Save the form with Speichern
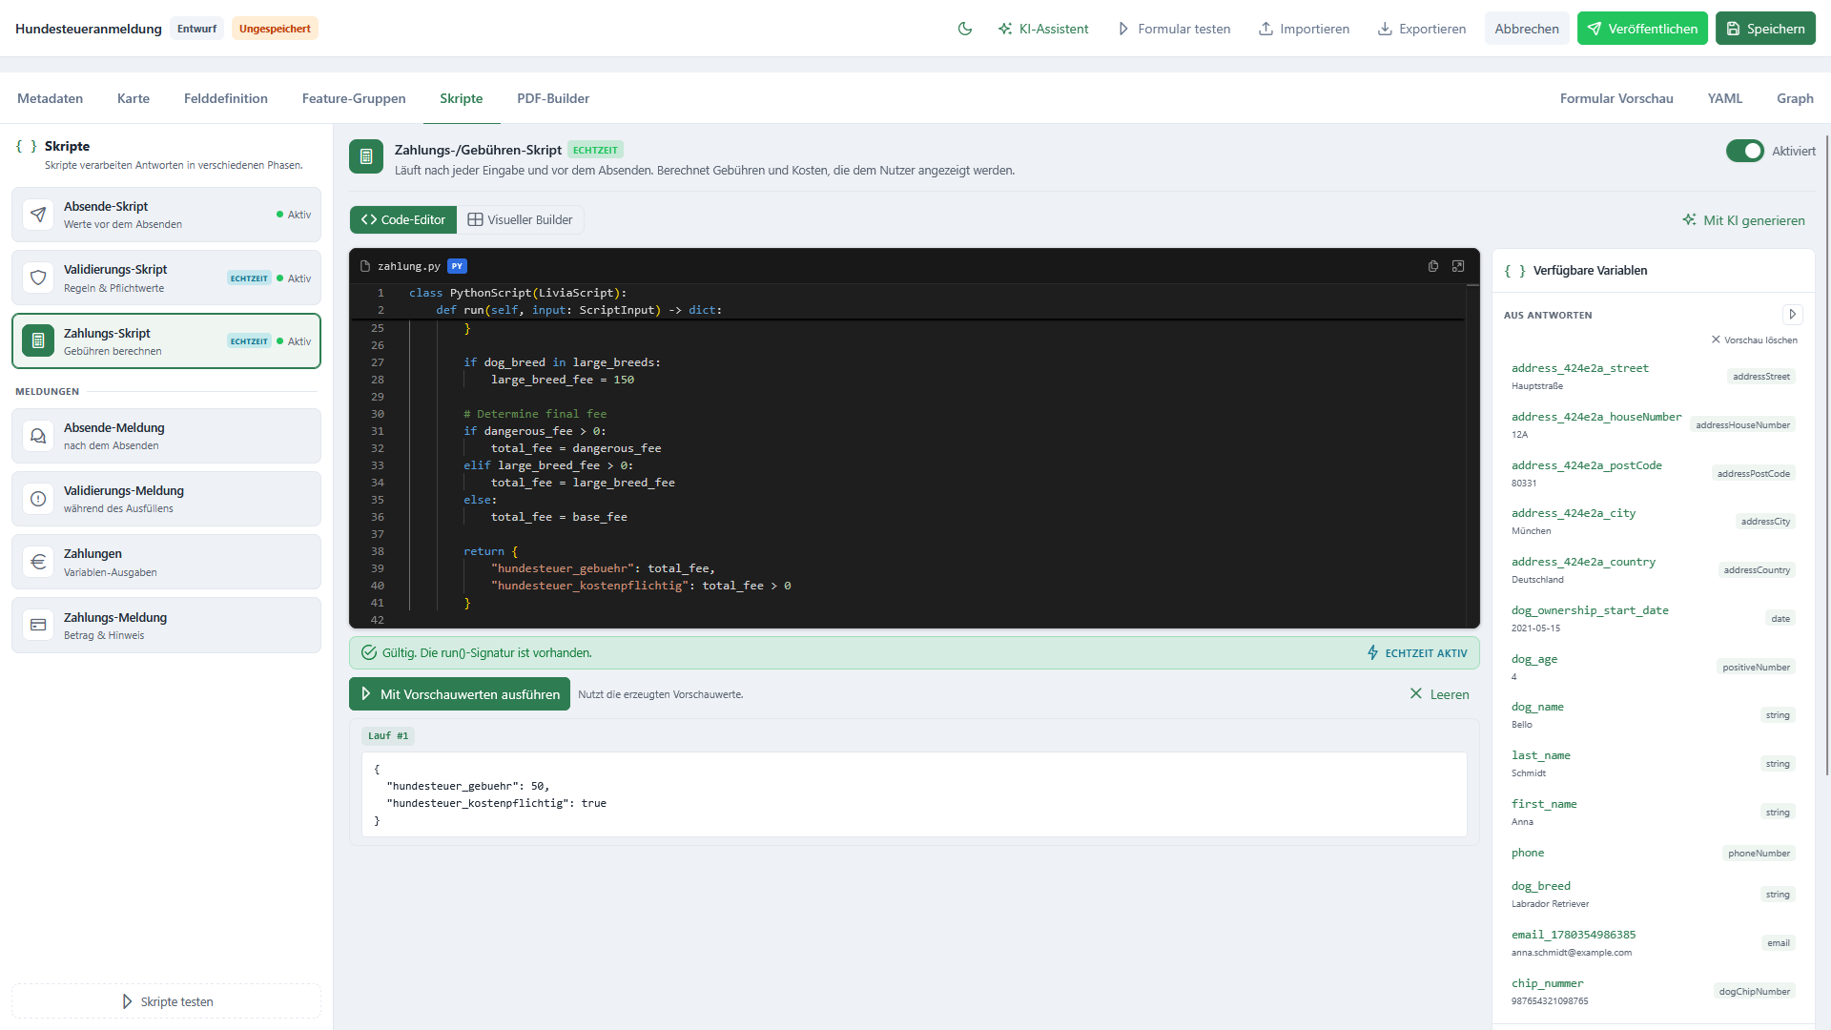Viewport: 1831px width, 1030px height. click(x=1765, y=29)
